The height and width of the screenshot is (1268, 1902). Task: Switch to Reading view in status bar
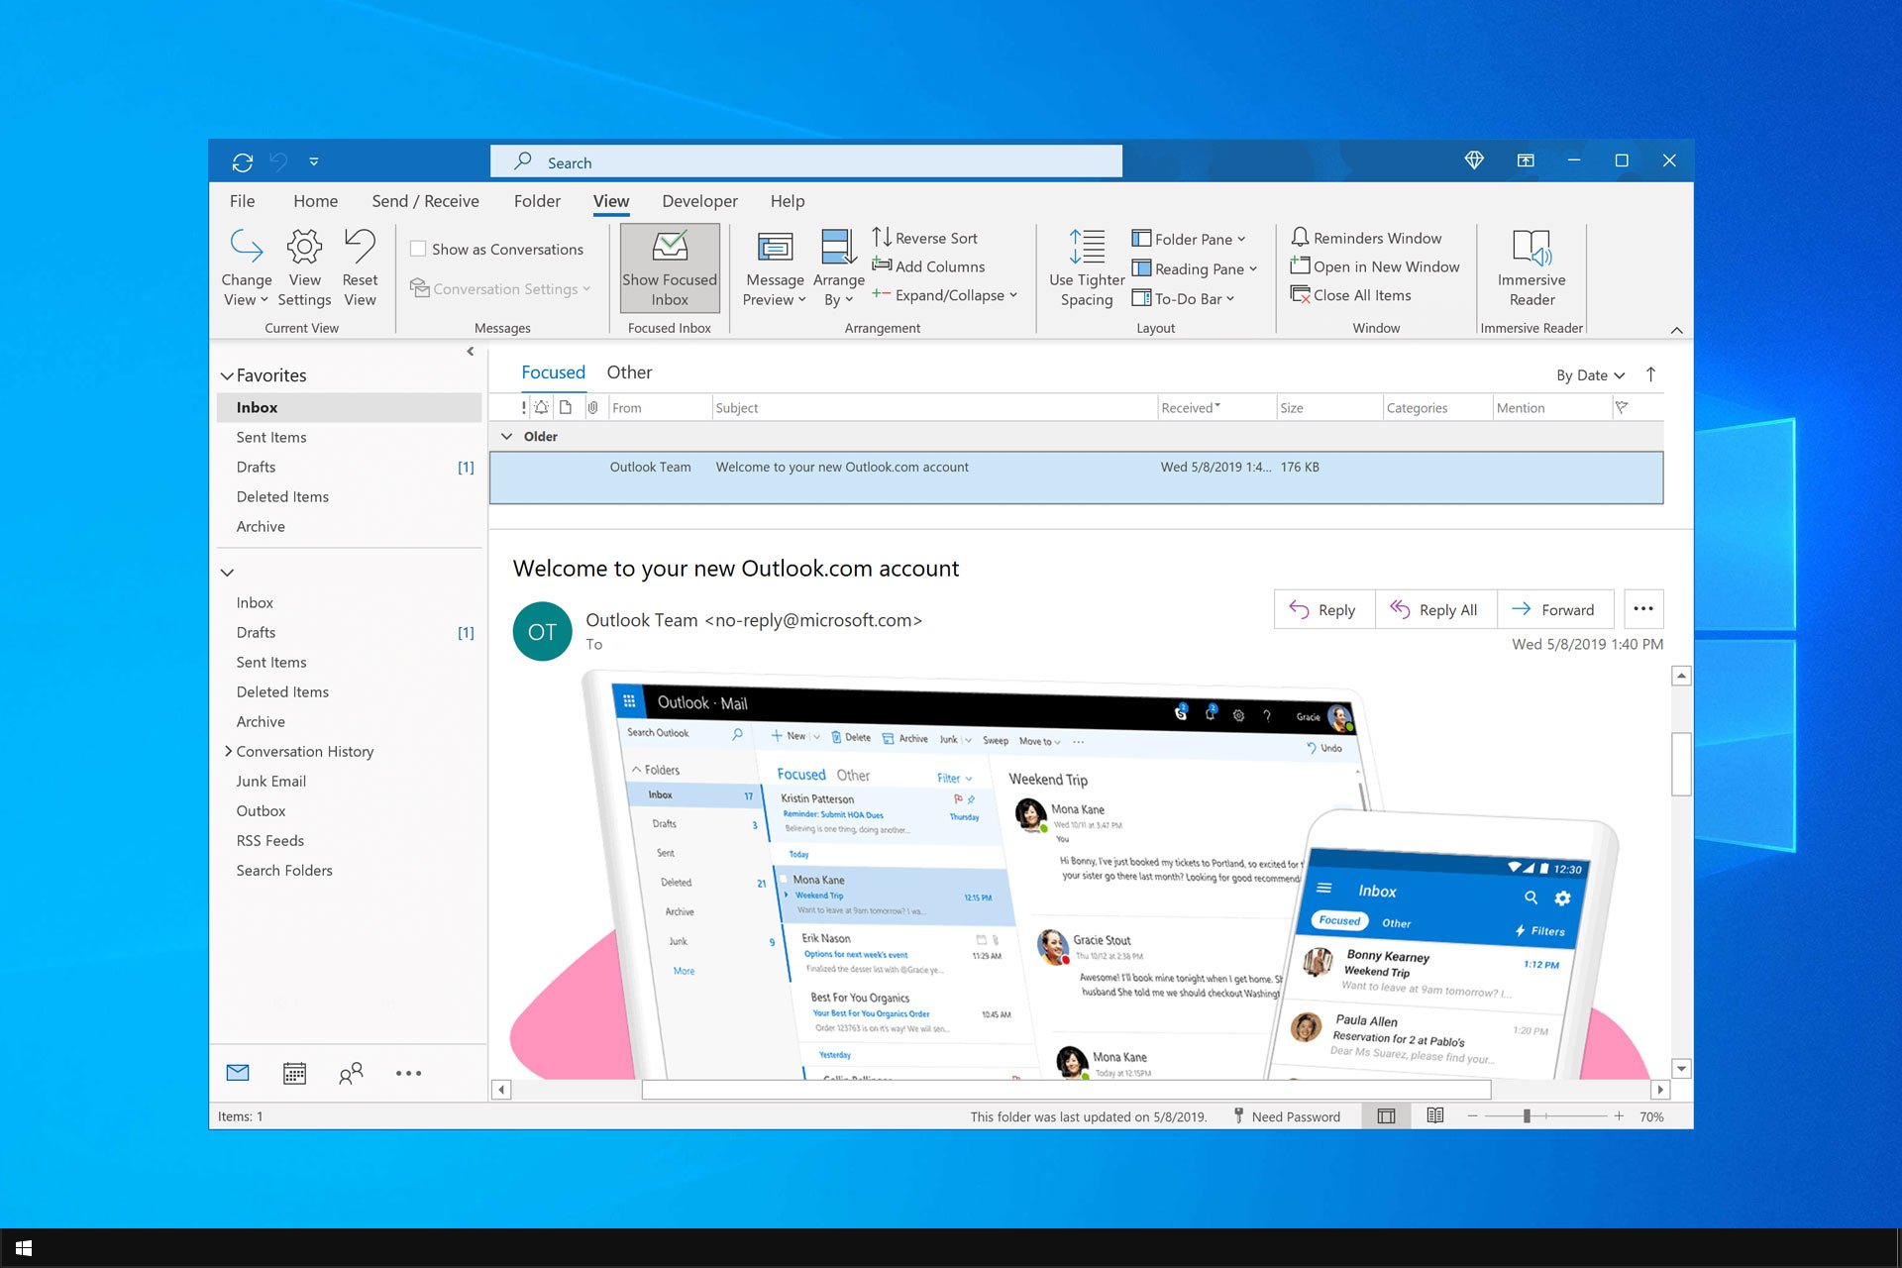pos(1434,1116)
